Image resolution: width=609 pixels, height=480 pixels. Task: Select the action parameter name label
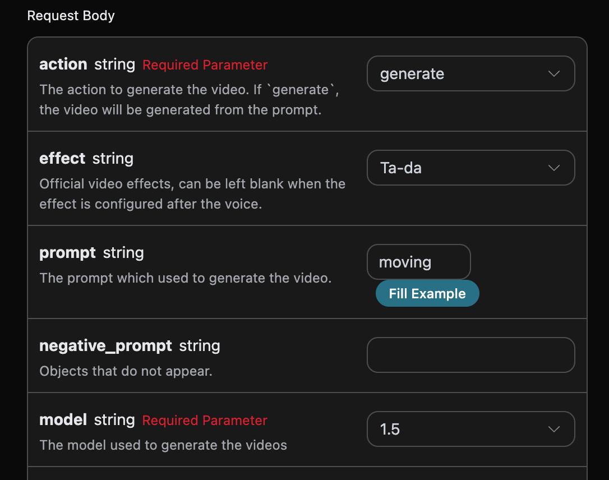pyautogui.click(x=63, y=64)
